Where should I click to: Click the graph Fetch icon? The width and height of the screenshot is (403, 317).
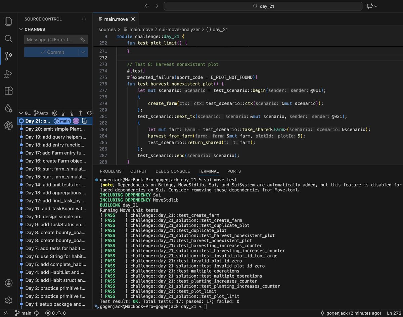point(63,113)
